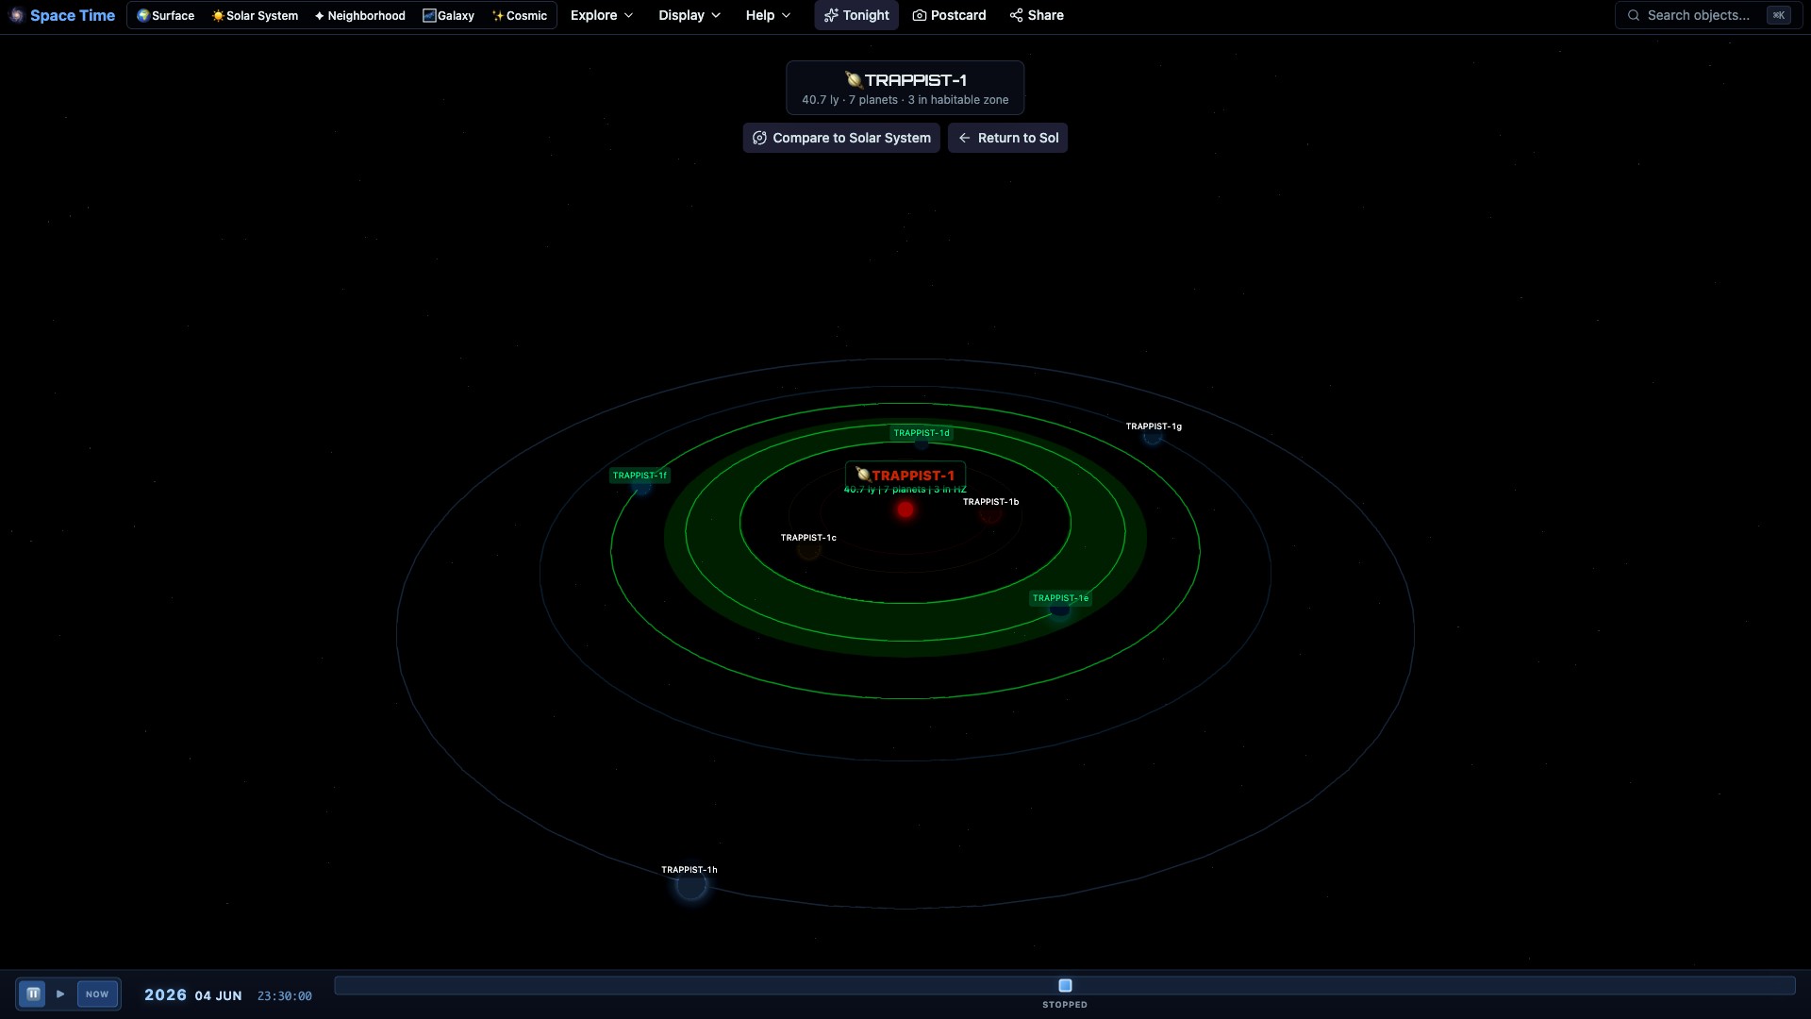The width and height of the screenshot is (1811, 1019).
Task: Click the play button in time controls
Action: (60, 994)
